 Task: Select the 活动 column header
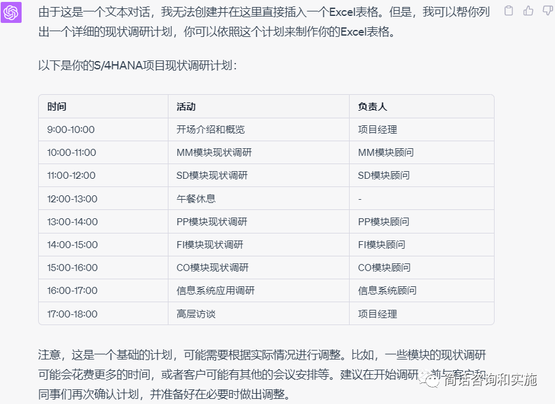tap(186, 107)
